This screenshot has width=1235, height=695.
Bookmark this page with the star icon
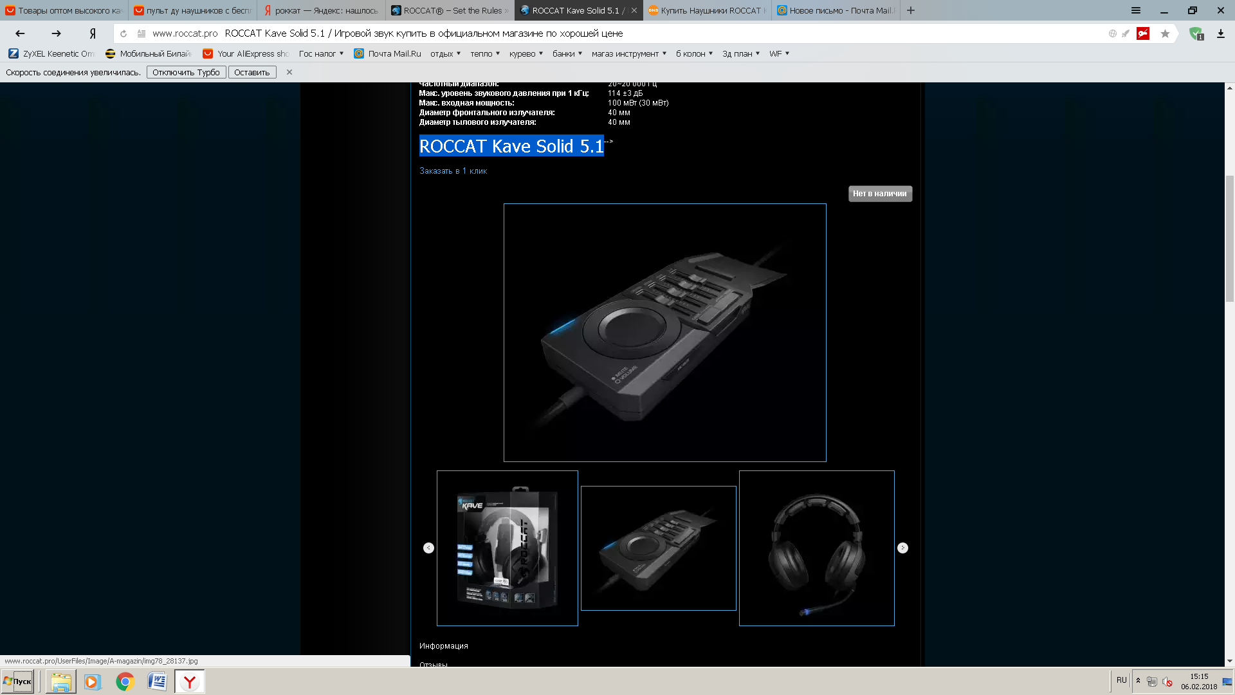1165,33
